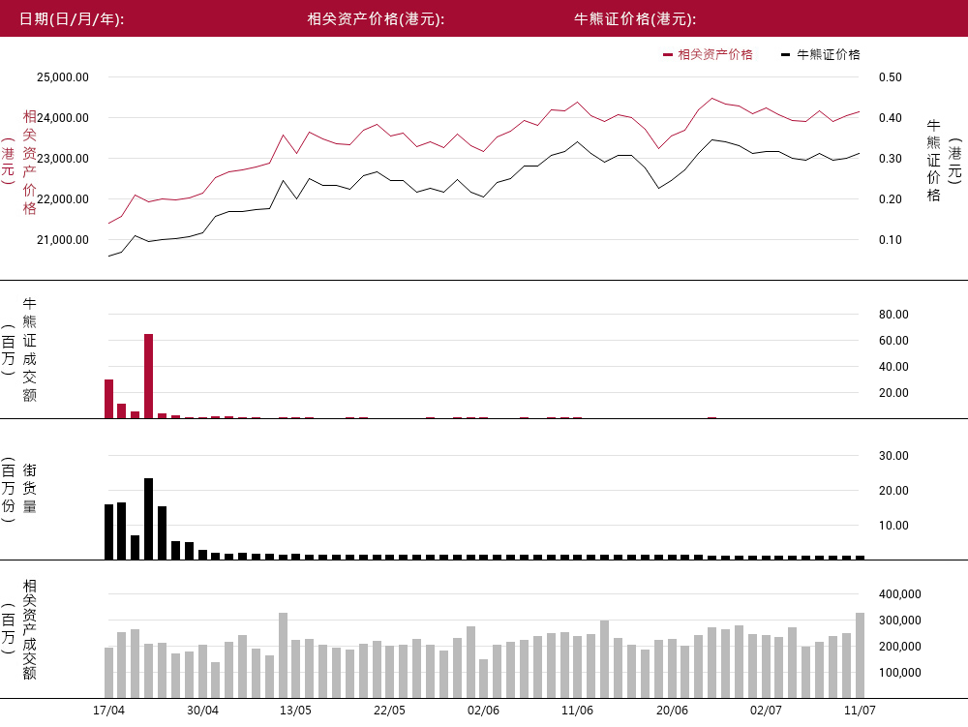Viewport: 968px width, 727px height.
Task: Click the 17/04 date axis label
Action: [x=108, y=711]
